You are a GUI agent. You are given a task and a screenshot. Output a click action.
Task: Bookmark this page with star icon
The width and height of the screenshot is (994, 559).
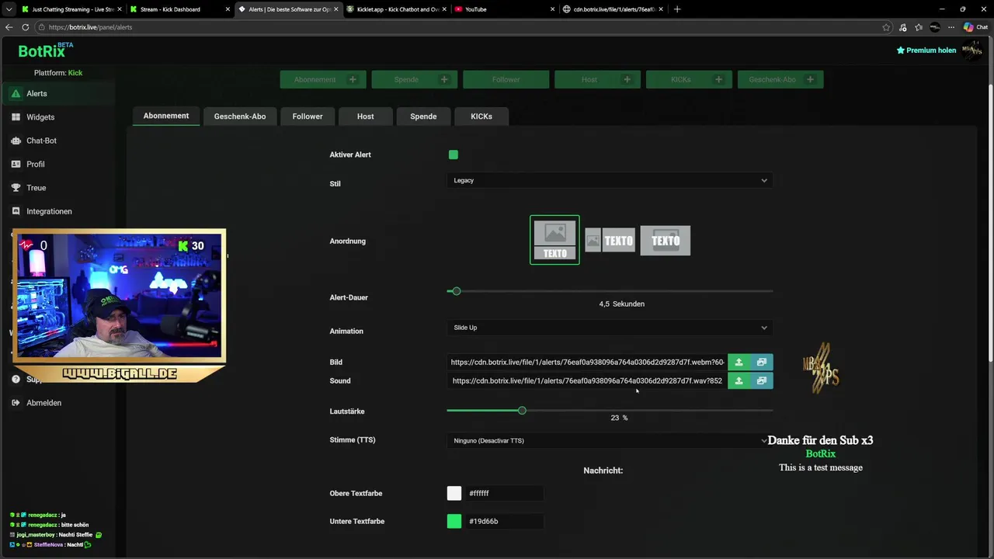886,27
